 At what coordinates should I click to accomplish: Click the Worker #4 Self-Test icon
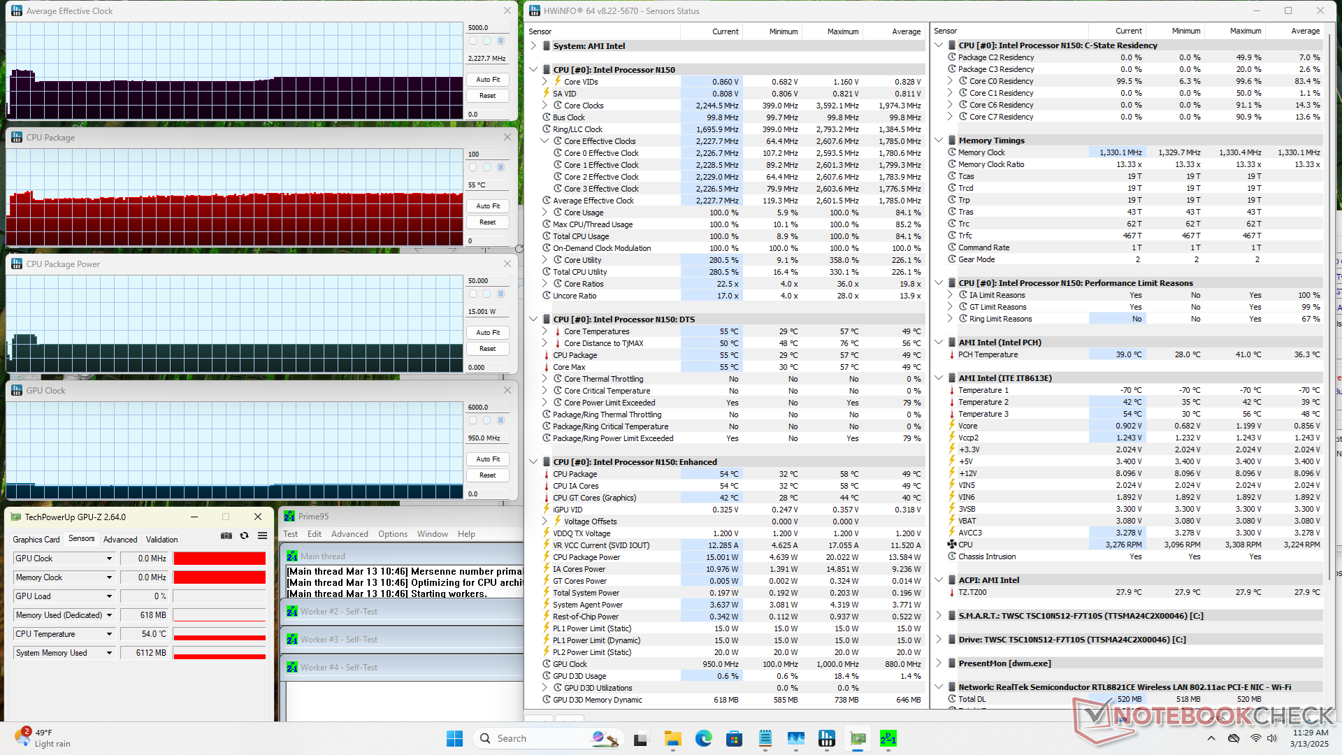pyautogui.click(x=292, y=668)
